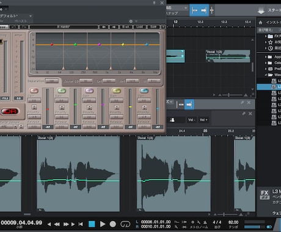This screenshot has height=232, width=281.
Task: Collapse the Waves folder in browser
Action: point(266,75)
